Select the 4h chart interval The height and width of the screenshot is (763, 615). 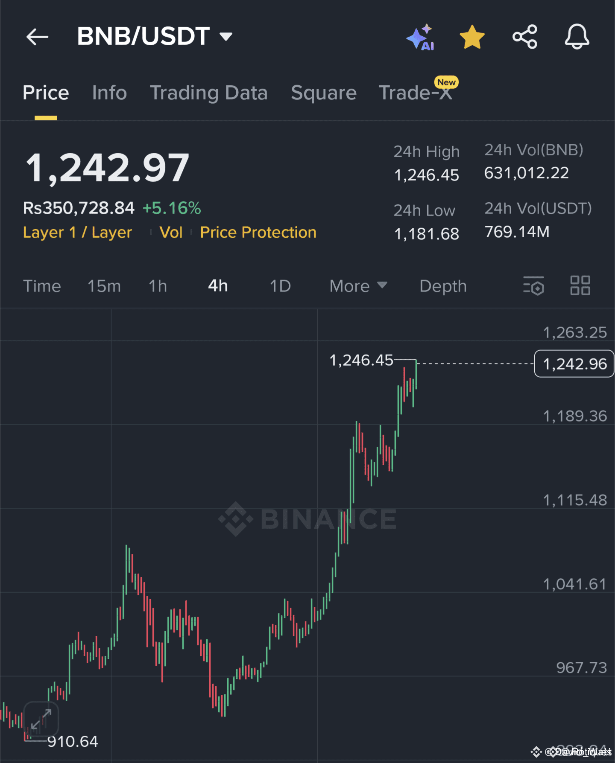218,286
